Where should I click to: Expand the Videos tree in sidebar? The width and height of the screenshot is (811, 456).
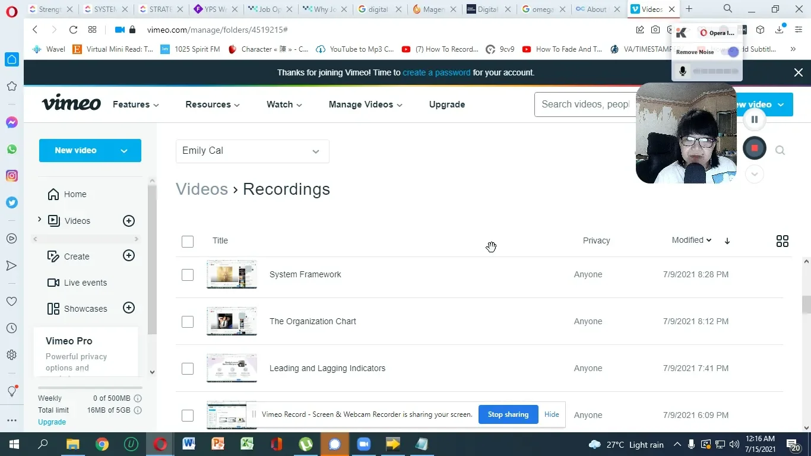tap(40, 220)
